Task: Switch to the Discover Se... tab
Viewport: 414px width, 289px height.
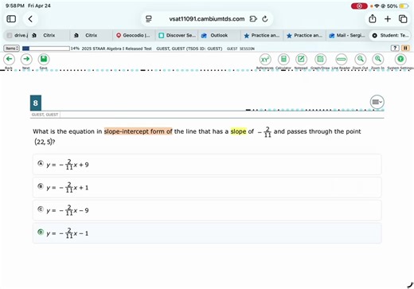Action: 177,35
